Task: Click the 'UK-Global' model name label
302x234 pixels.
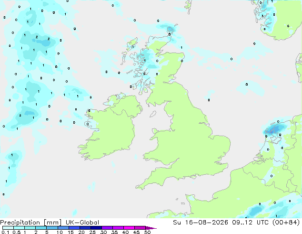Action: click(x=82, y=223)
